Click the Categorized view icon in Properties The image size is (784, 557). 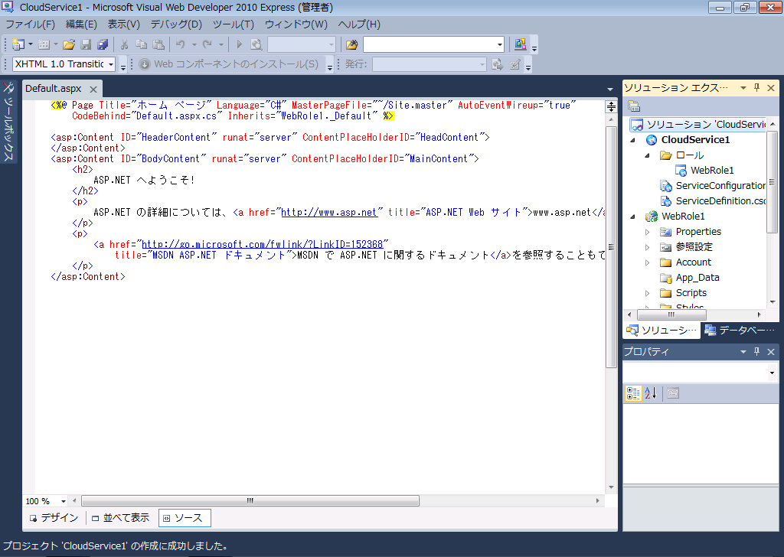click(x=633, y=393)
